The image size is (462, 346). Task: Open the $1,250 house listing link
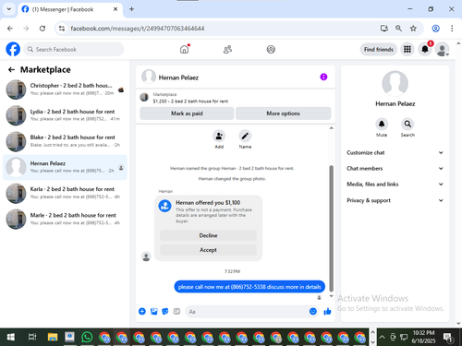190,101
